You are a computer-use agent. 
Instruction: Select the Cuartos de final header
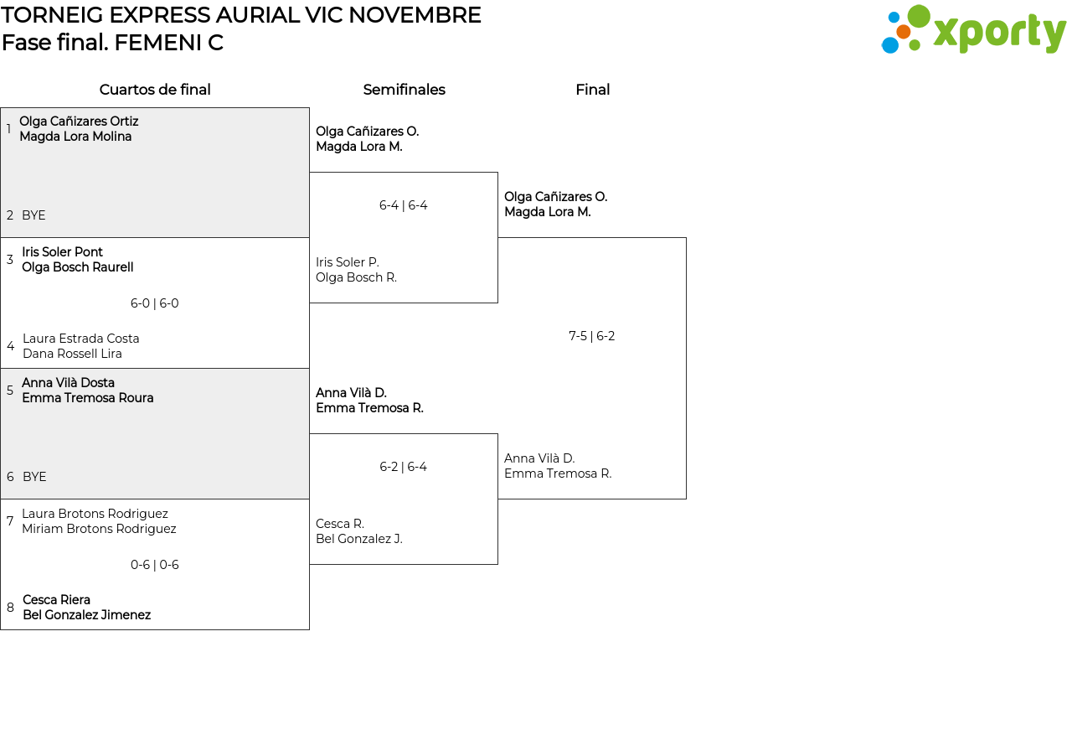tap(155, 90)
